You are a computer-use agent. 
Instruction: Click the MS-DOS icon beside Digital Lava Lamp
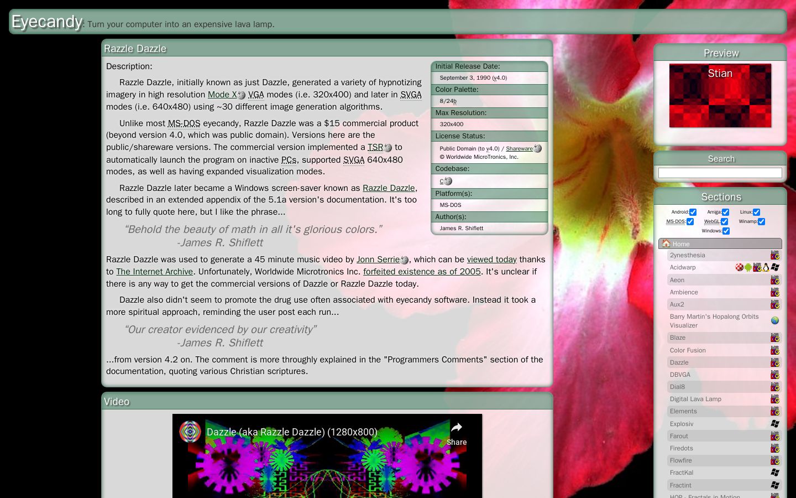775,399
